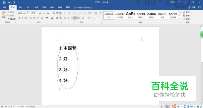Apply the No Spacing style
Viewport: 203px width, 108px height.
point(119,15)
